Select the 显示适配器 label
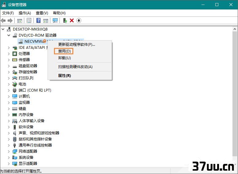This screenshot has width=238, height=174. tap(28, 163)
